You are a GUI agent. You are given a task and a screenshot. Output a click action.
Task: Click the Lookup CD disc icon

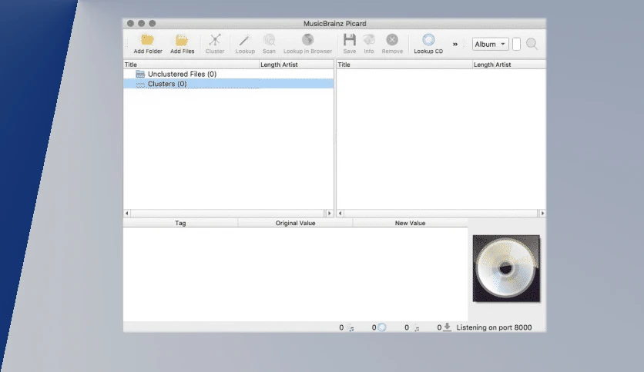point(428,40)
